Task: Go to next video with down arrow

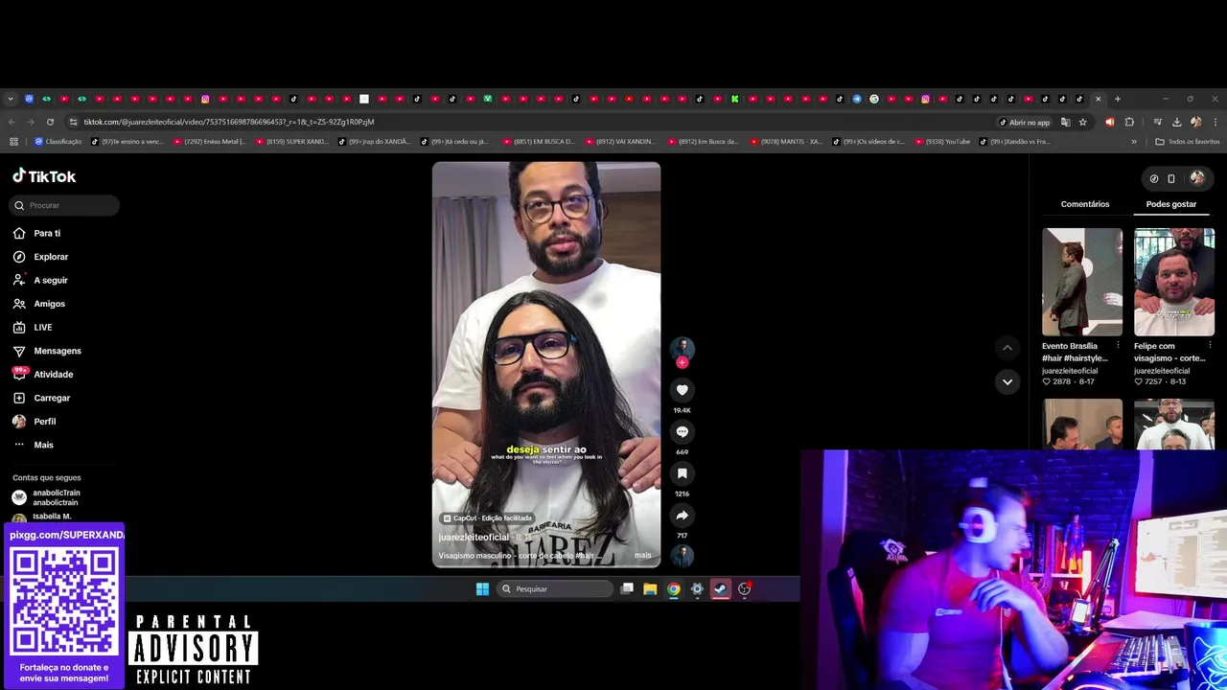Action: 1007,381
